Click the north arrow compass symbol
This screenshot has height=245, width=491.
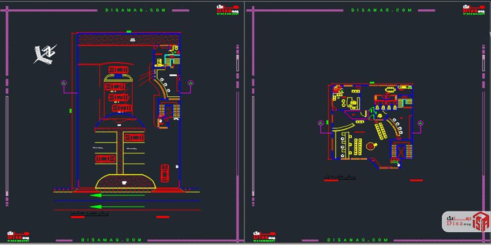(x=43, y=54)
